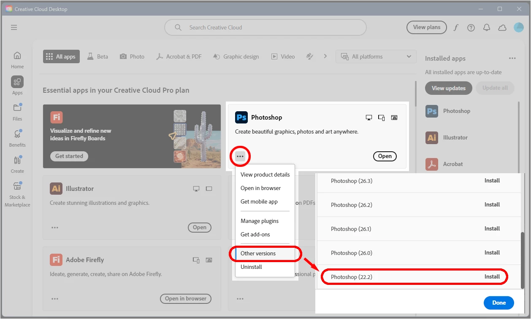Click Done in versions dialog
Screen dimensions: 531x319
click(x=499, y=303)
